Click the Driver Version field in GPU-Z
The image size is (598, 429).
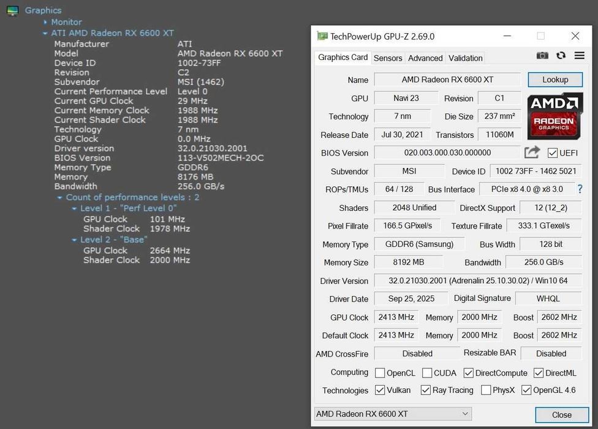478,281
